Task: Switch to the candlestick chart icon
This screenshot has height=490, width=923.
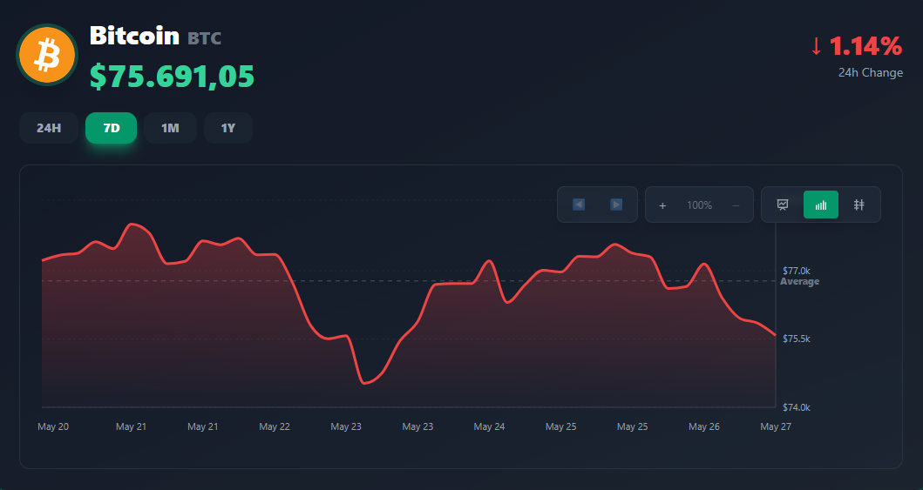Action: click(x=859, y=205)
